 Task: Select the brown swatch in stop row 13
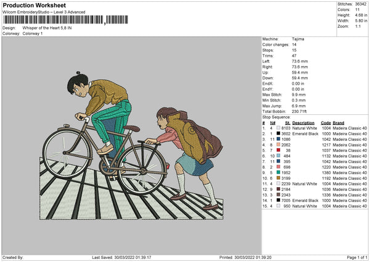[279, 195]
